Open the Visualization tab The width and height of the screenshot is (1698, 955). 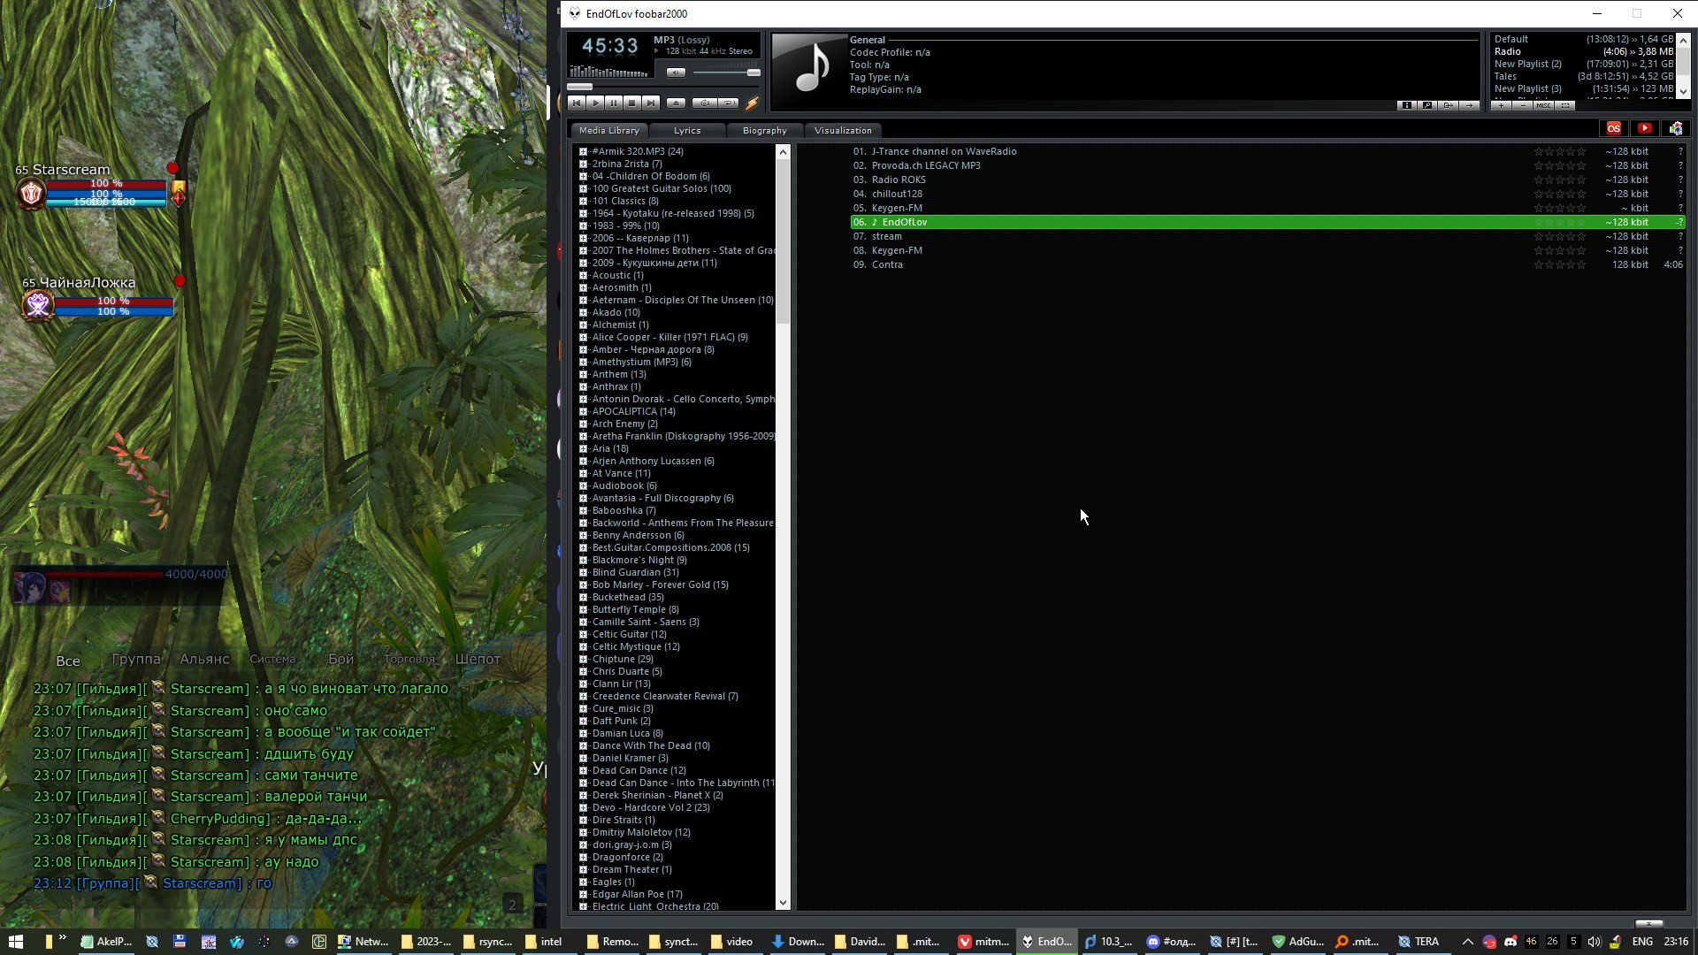coord(843,131)
